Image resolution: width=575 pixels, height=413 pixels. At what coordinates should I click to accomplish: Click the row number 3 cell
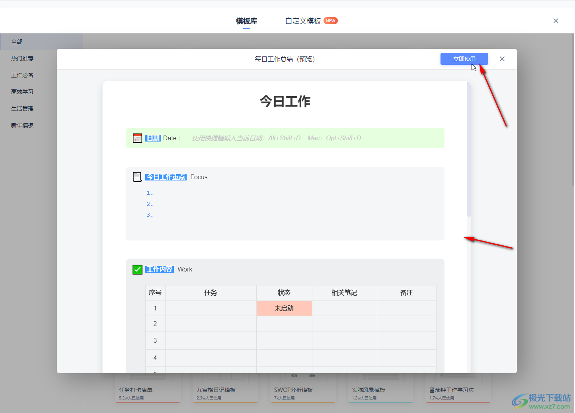(155, 340)
